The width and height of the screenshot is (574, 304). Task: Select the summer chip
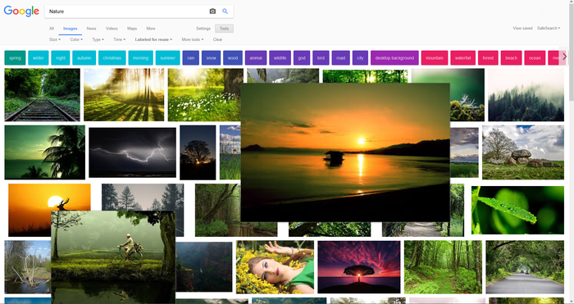point(167,58)
